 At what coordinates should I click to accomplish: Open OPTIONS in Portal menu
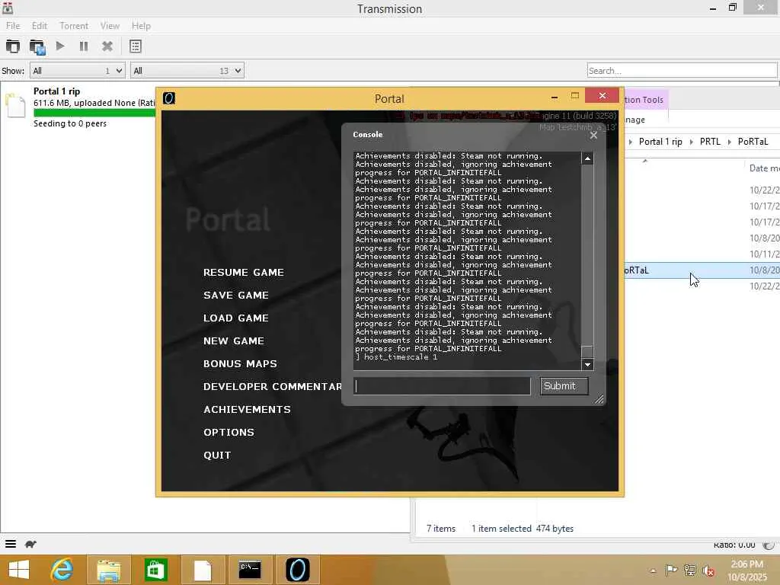(x=229, y=433)
